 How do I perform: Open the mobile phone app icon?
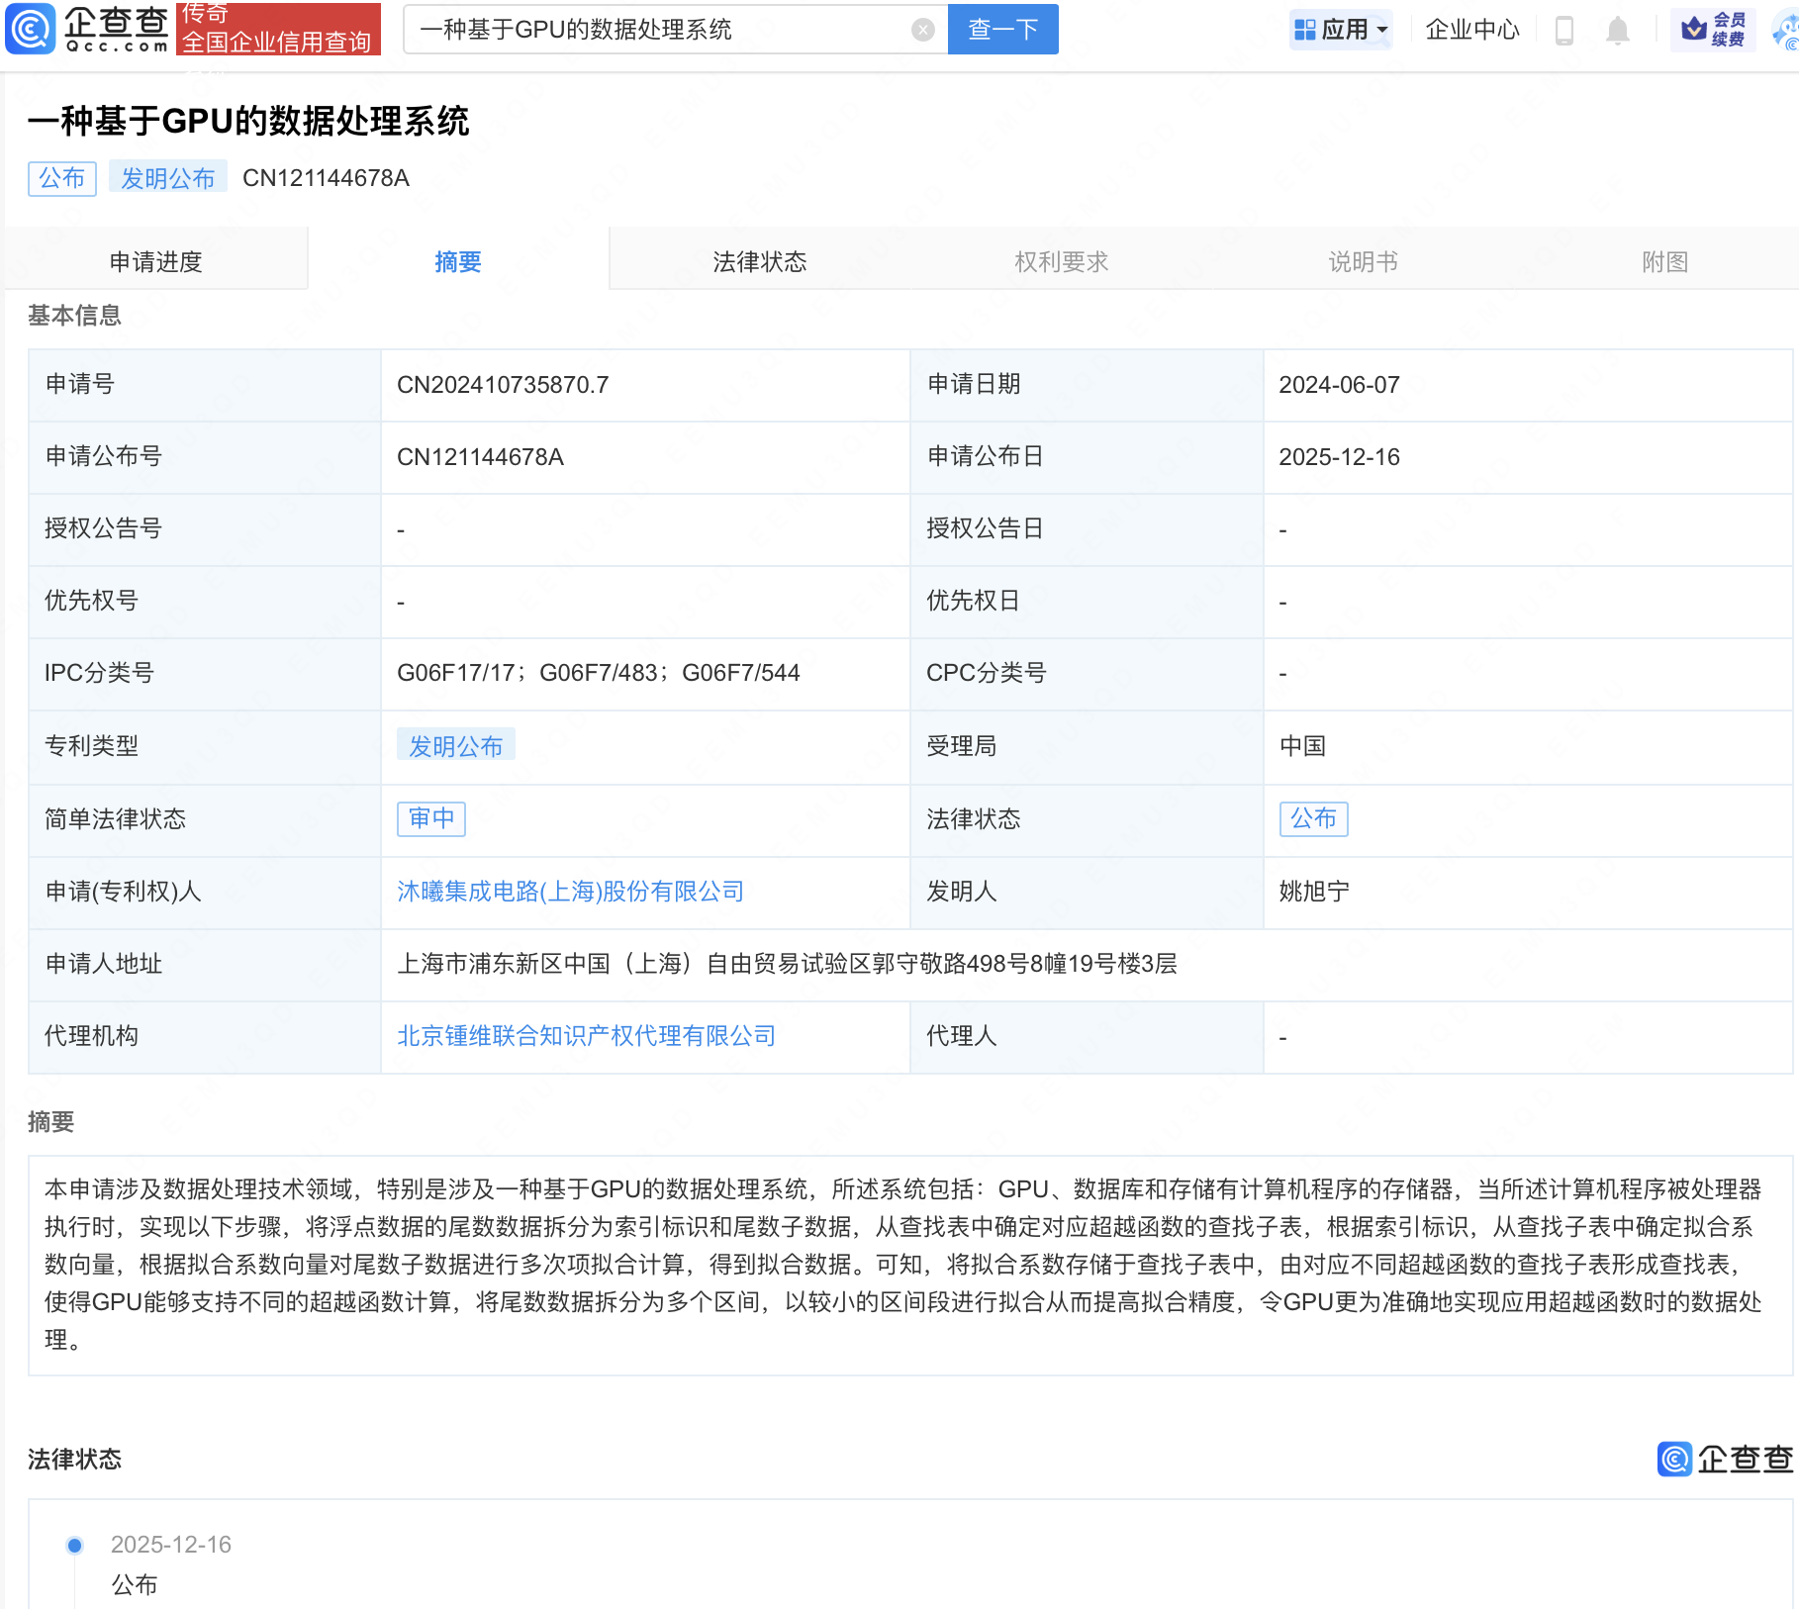click(1563, 30)
